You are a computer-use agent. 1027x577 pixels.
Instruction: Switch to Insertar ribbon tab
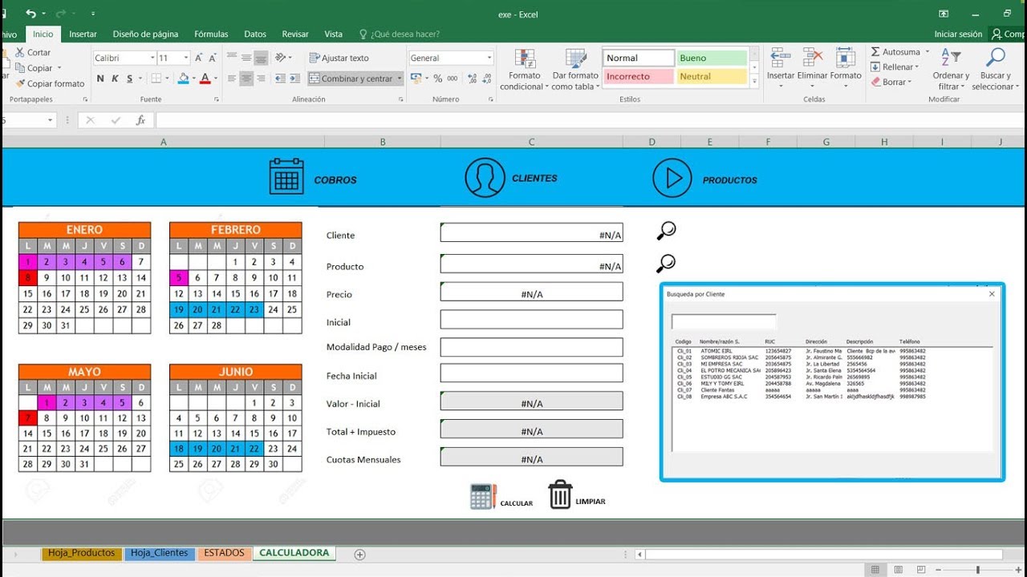[83, 34]
